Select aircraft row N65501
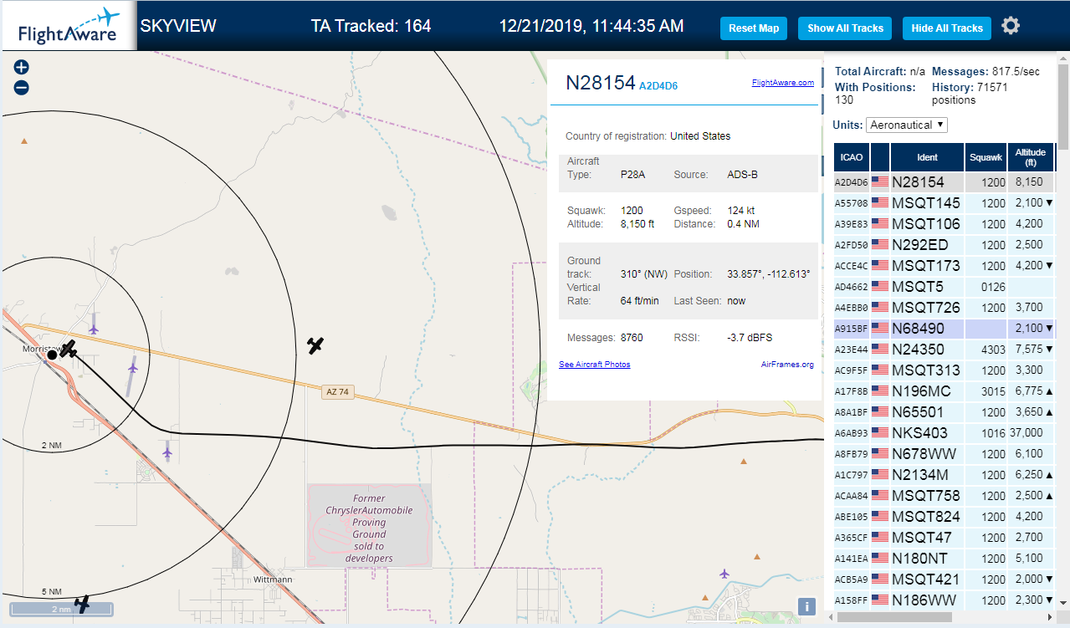Viewport: 1070px width, 628px height. pos(944,412)
